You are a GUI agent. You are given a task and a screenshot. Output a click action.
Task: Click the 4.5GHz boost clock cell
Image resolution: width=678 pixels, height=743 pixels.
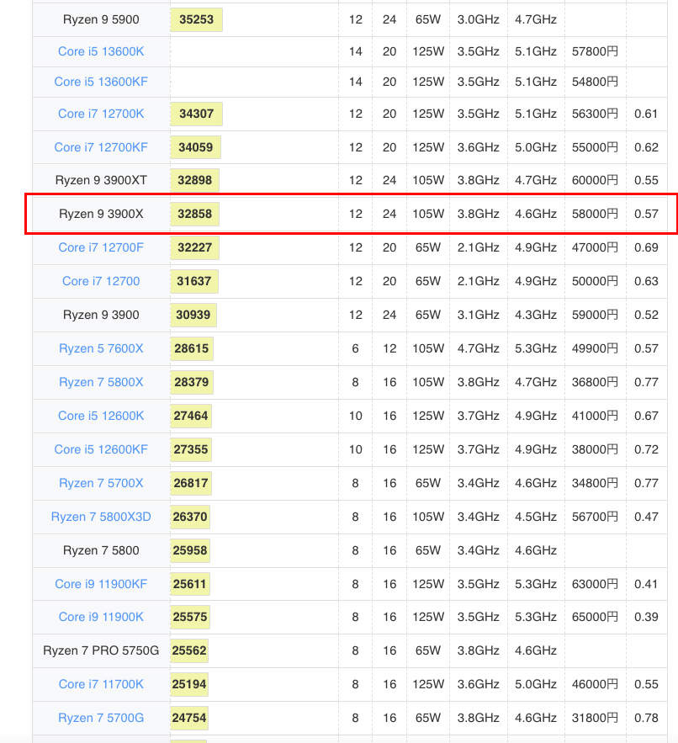(536, 517)
